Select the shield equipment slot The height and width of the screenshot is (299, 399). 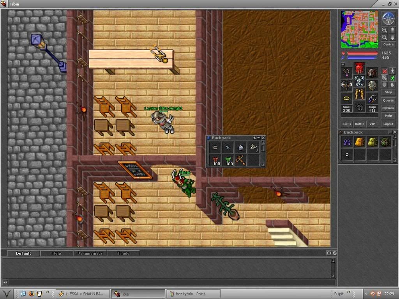[372, 86]
